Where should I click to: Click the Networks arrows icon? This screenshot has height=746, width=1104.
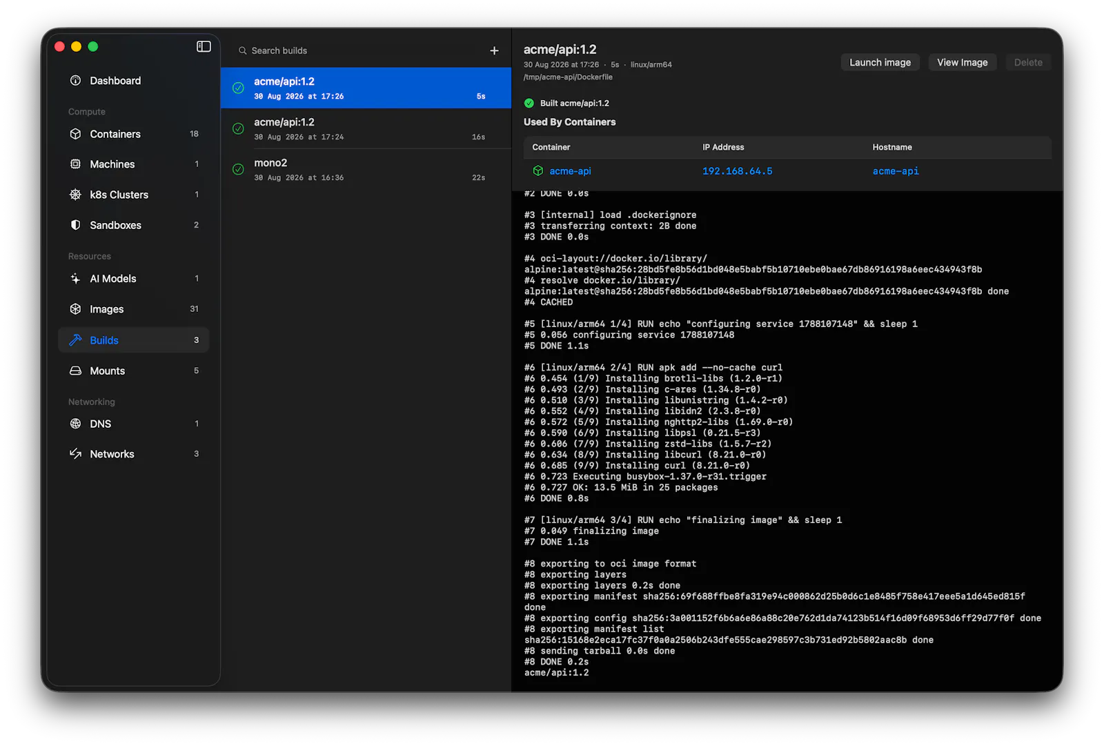tap(76, 454)
